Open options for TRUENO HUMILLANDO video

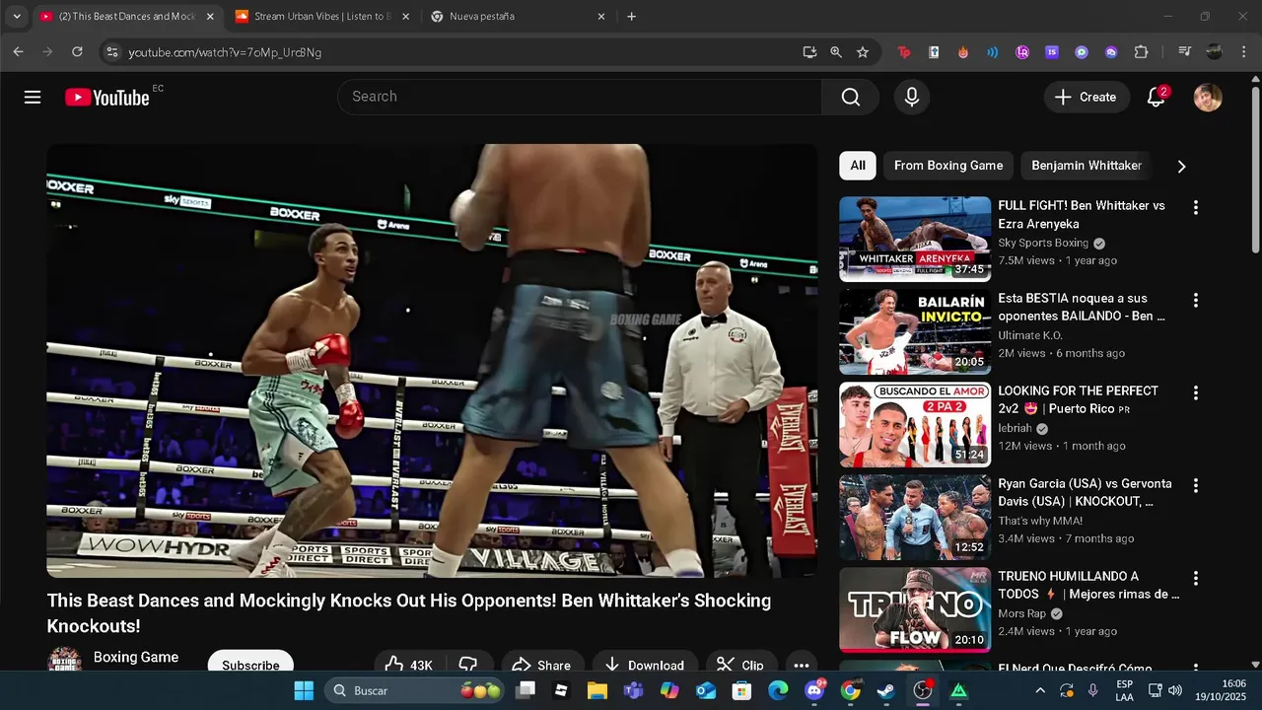[x=1195, y=578]
